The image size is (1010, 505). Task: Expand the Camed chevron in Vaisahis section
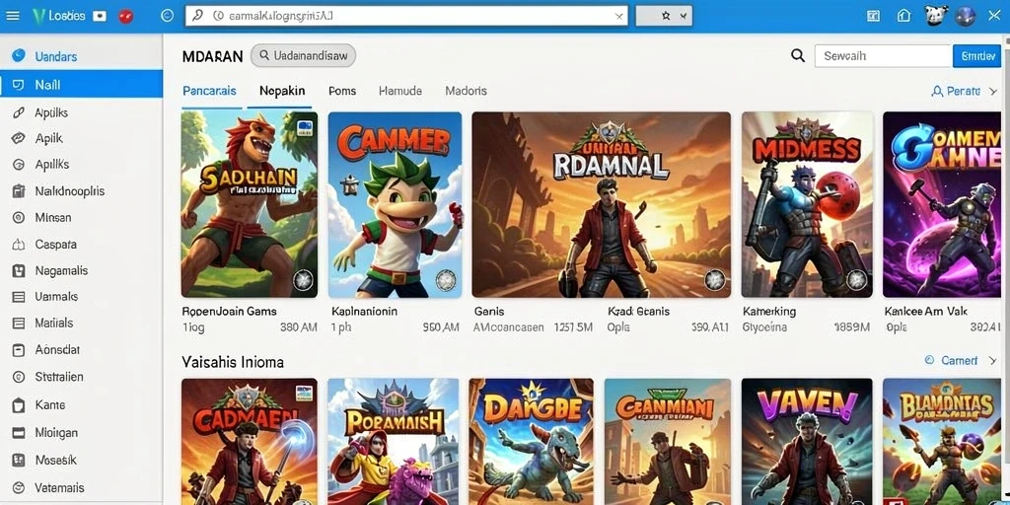click(x=993, y=361)
